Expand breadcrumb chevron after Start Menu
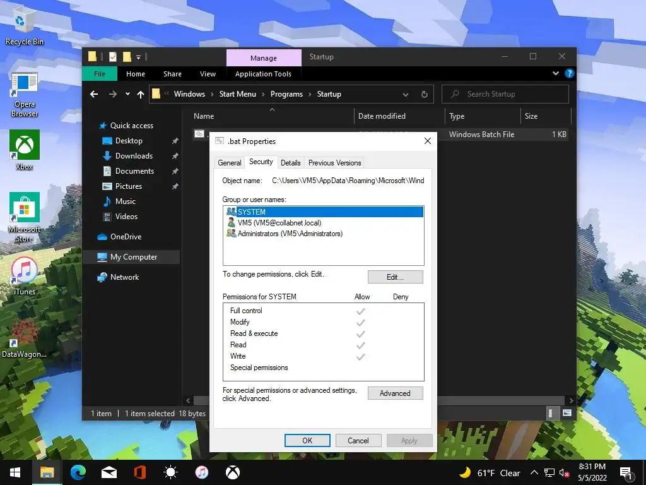This screenshot has height=485, width=646. [263, 95]
